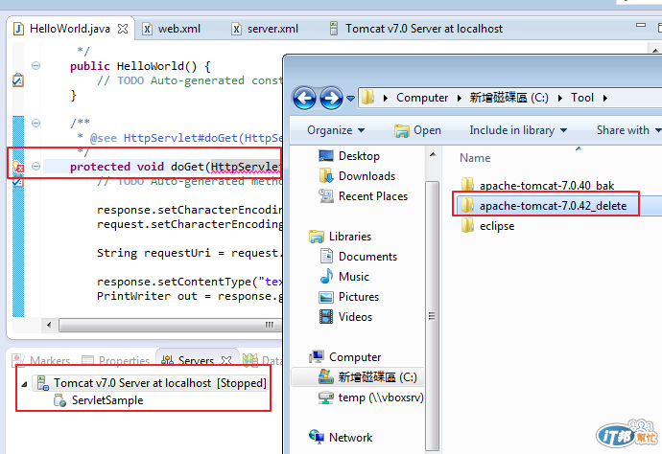Viewport: 662px width, 454px height.
Task: Click the navigation pane scroll-up arrow
Action: click(x=433, y=155)
